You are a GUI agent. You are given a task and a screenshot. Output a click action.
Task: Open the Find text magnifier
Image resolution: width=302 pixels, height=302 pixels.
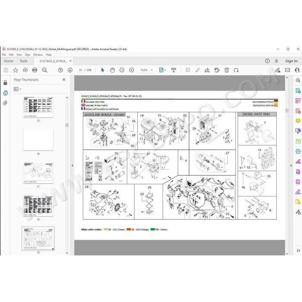(45, 70)
